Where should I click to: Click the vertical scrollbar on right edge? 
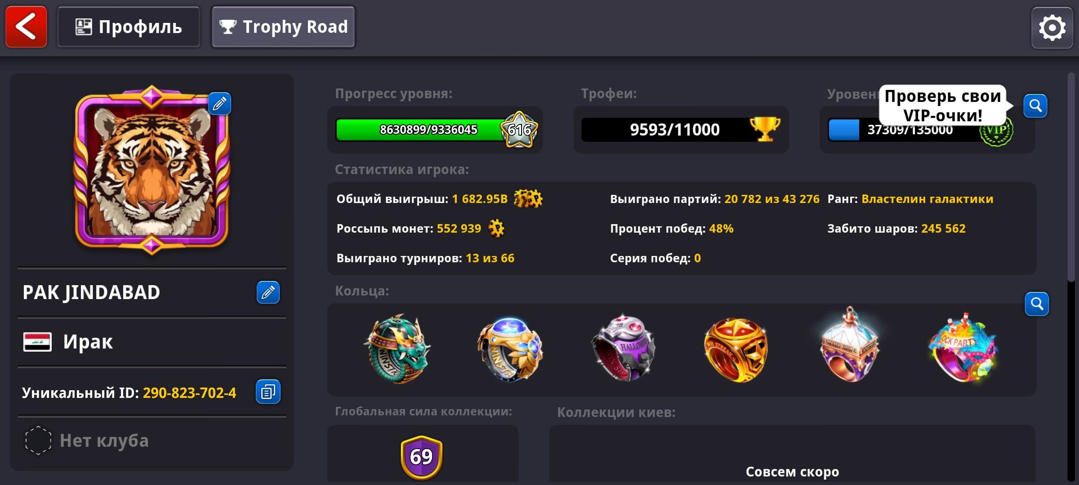pos(1071,177)
